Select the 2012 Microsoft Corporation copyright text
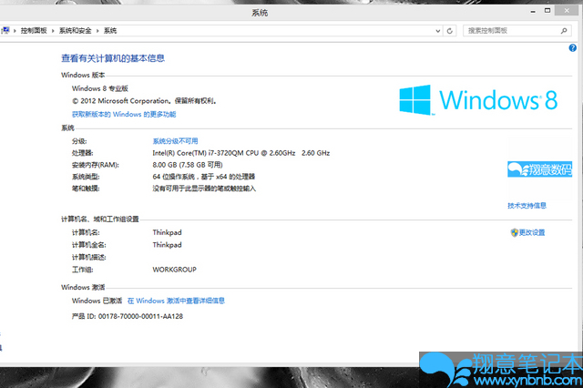The width and height of the screenshot is (583, 388). click(x=144, y=101)
